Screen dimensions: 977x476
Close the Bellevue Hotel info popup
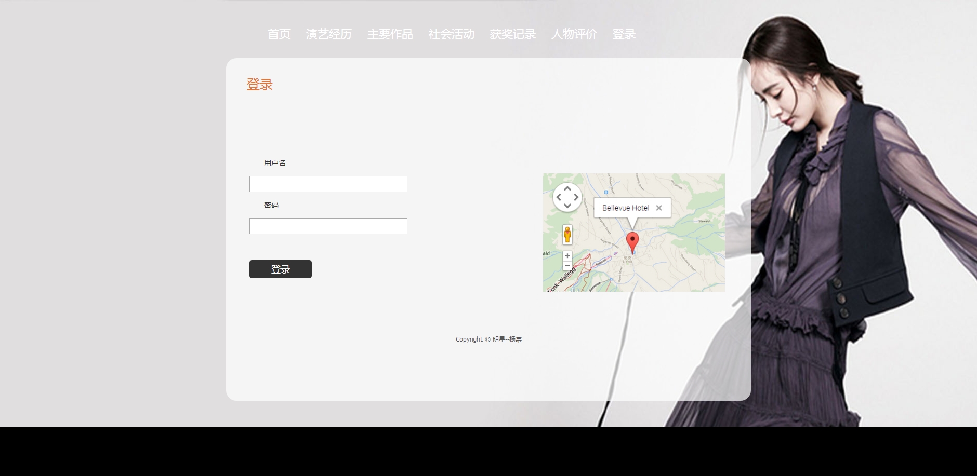click(658, 208)
